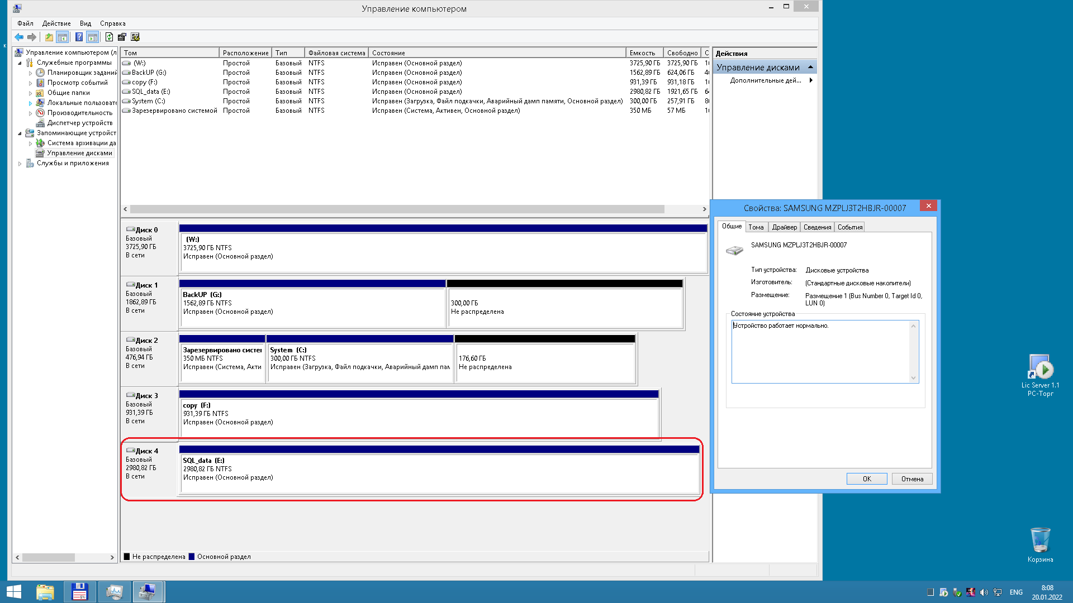Select copy (F:) partition on Диск 3

tap(419, 414)
